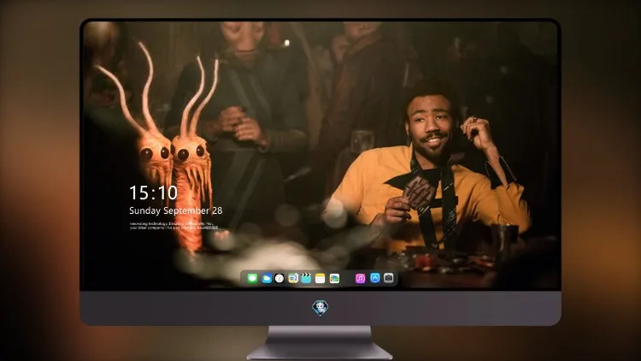The width and height of the screenshot is (641, 361).
Task: Open the yellow Notes app
Action: (320, 278)
